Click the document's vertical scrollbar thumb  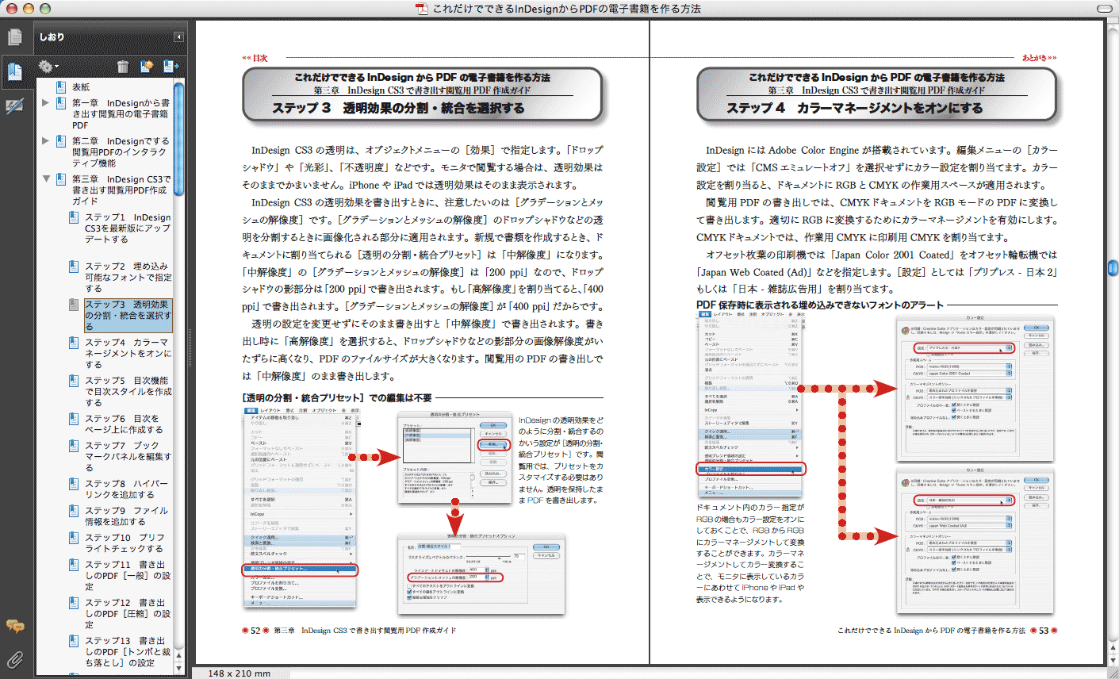click(x=1113, y=267)
